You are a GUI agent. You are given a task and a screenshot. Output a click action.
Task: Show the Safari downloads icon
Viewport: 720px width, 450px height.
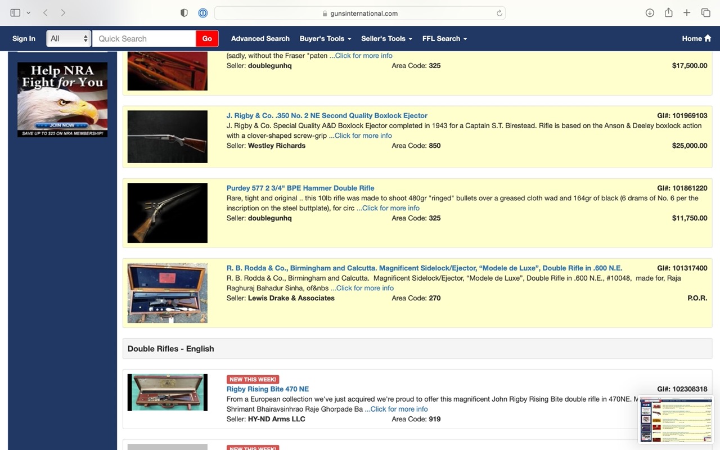[650, 12]
